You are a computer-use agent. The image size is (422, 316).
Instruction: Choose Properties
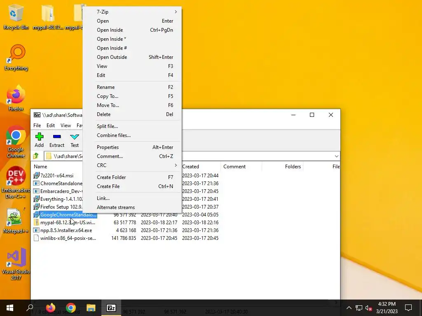click(x=132, y=147)
